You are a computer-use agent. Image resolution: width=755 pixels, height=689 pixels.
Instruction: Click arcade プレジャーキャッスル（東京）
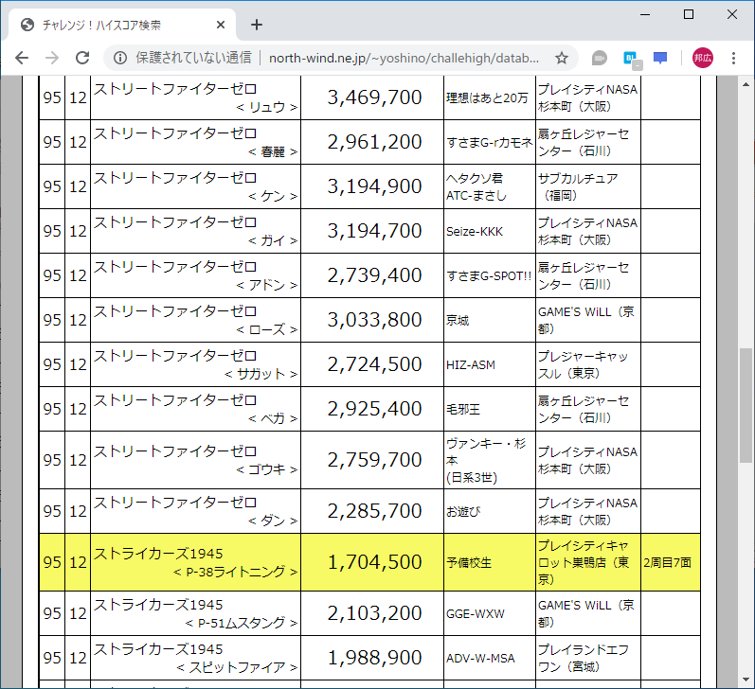click(x=583, y=364)
